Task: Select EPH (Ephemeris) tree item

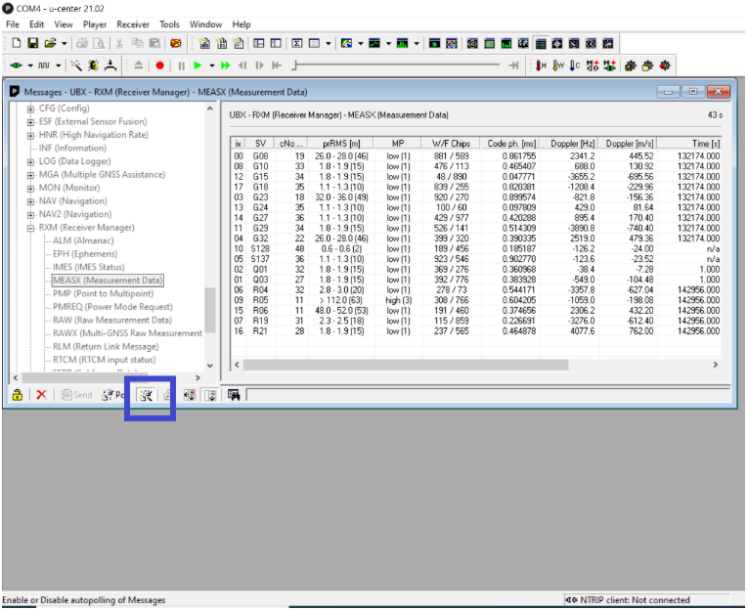Action: coord(85,254)
